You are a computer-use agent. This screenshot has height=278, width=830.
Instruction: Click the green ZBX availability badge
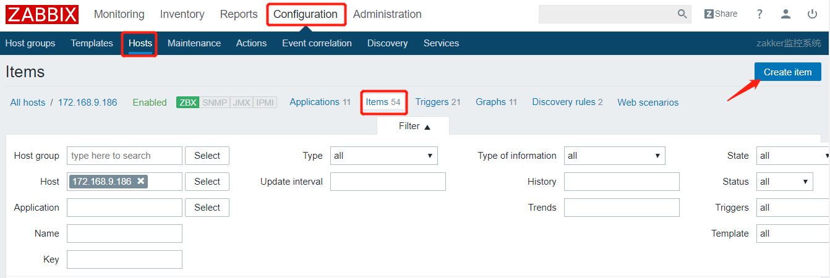187,103
